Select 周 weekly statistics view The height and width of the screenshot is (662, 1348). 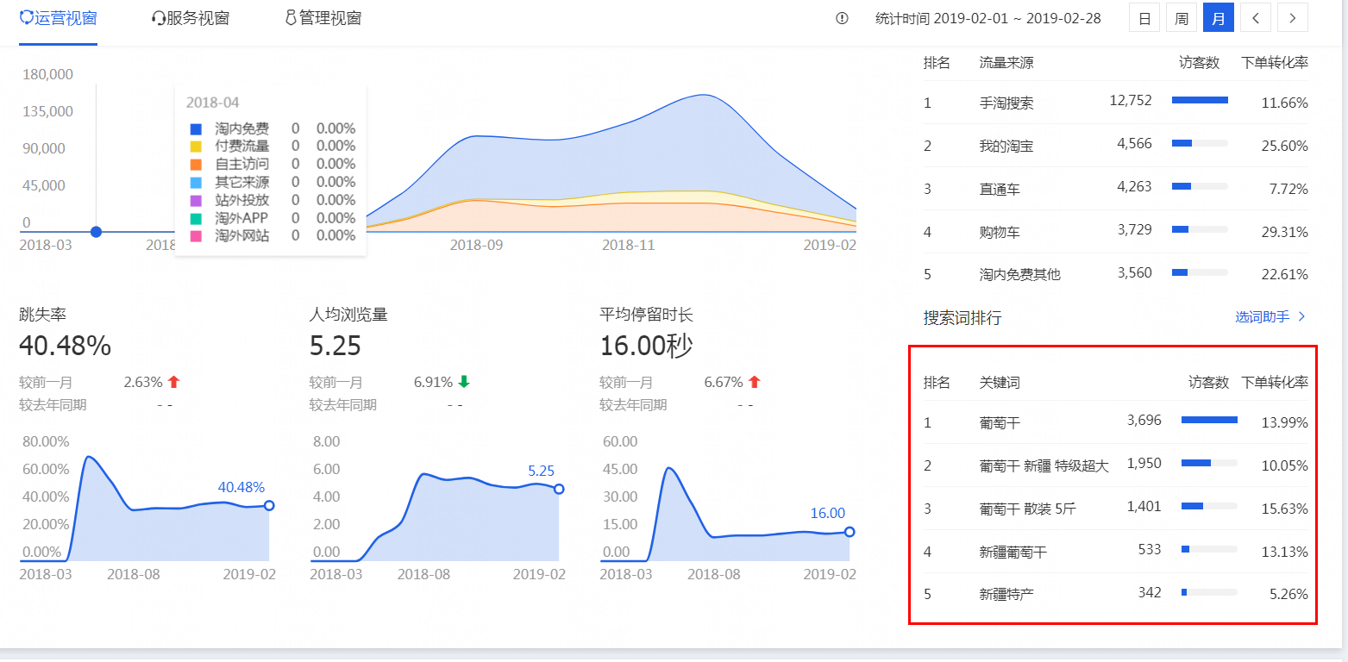(1181, 18)
